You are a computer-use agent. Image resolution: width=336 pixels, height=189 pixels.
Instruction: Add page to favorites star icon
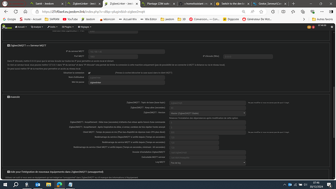point(261,12)
